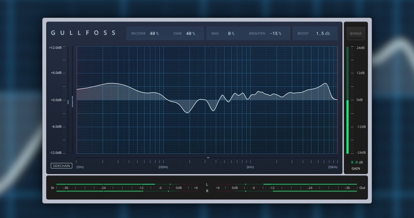Click the 2kHz frequency label
414x218 pixels.
pos(250,167)
